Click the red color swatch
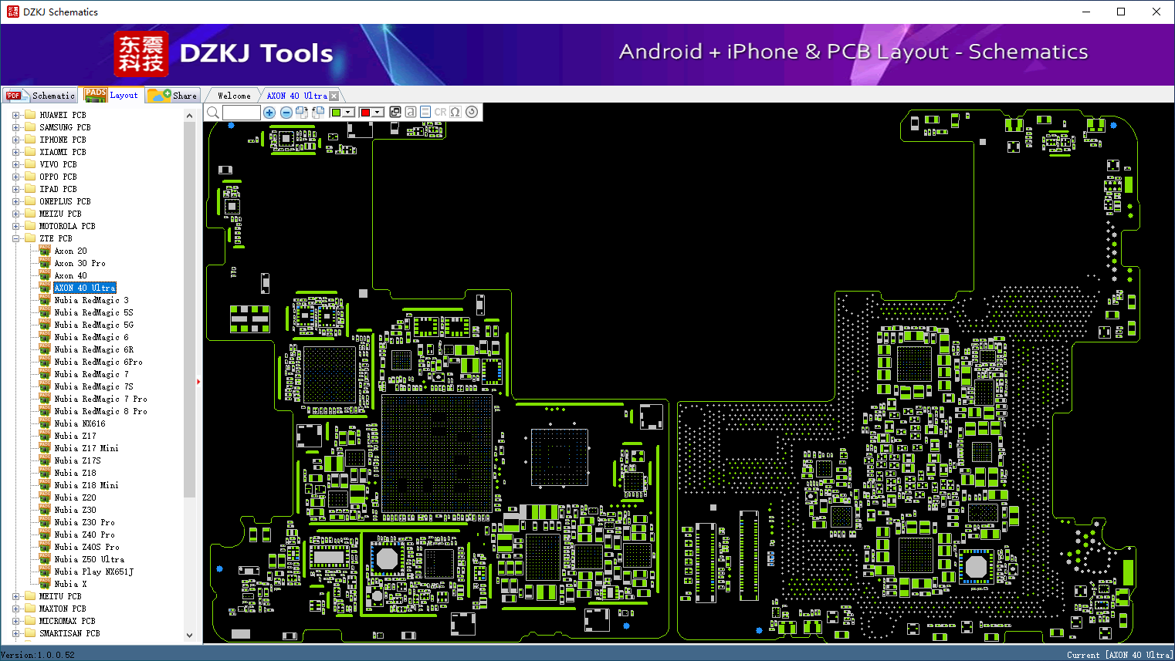 365,113
